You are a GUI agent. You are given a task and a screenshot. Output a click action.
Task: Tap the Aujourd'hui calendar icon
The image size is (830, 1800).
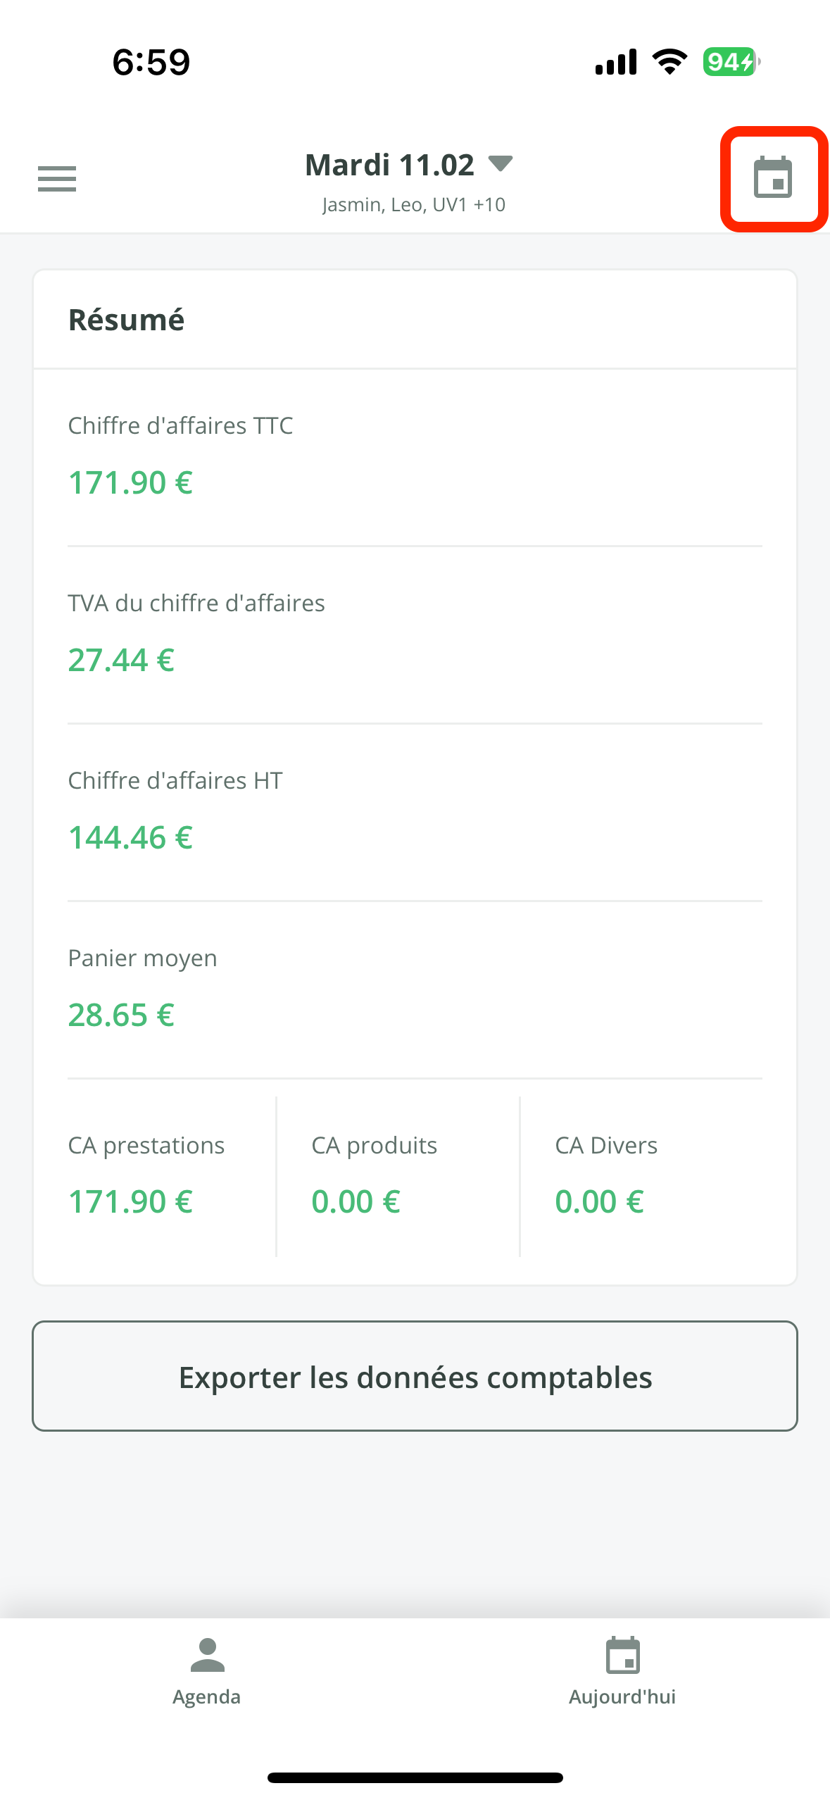[x=622, y=1655]
